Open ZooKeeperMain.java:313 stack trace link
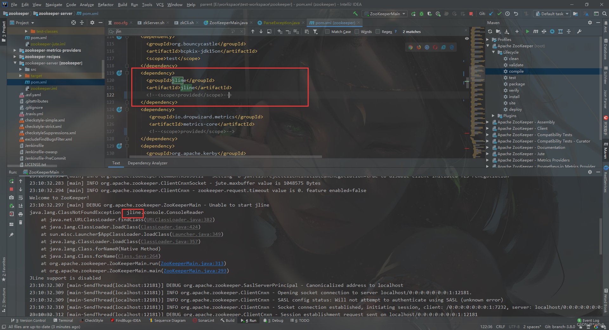Viewport: 609px width, 330px height. pyautogui.click(x=192, y=263)
